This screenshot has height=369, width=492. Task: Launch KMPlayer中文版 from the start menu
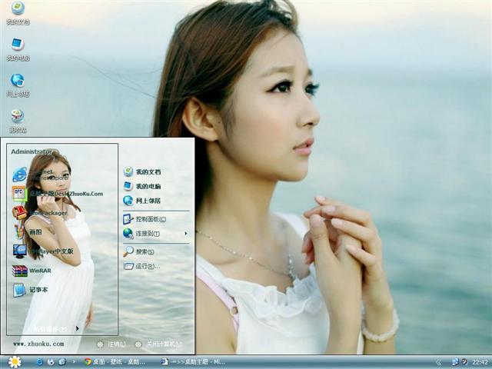43,251
